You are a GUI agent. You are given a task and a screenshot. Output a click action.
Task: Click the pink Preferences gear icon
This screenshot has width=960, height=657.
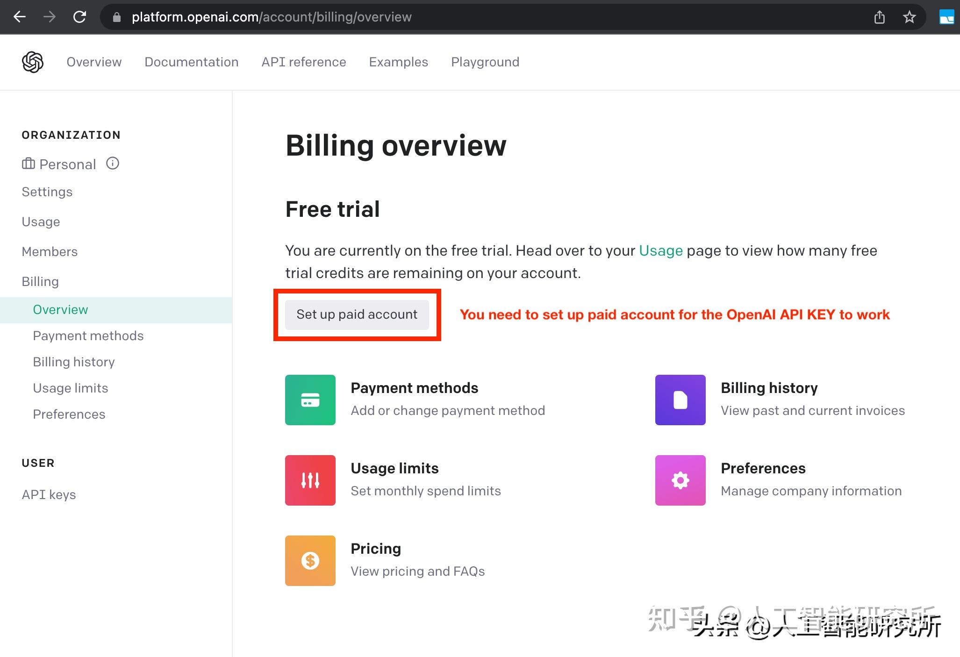pos(680,480)
